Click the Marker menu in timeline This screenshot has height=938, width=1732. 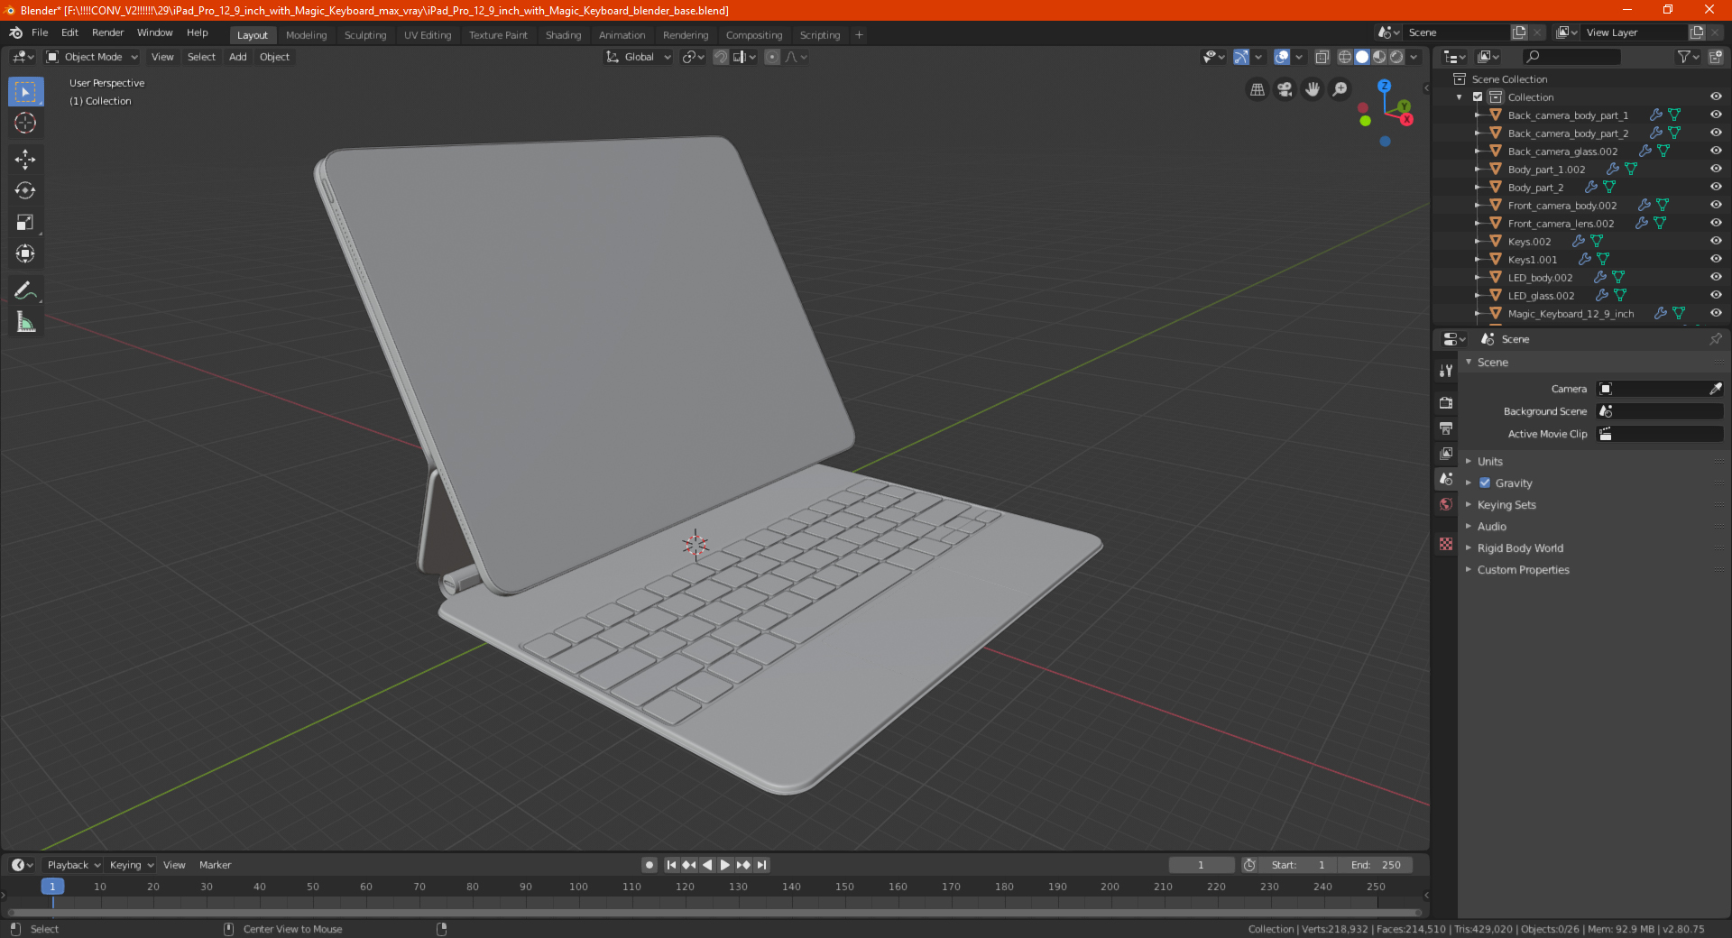point(215,865)
